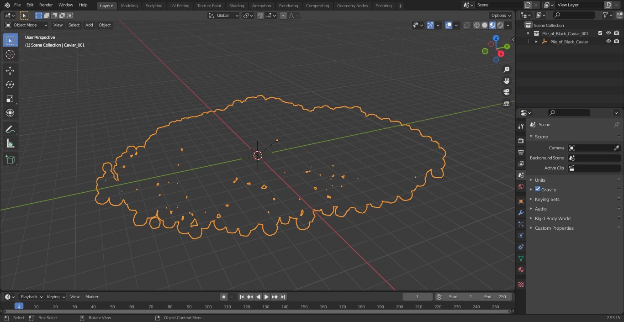Add a new workspace tab
Viewport: 624px width, 322px height.
400,6
